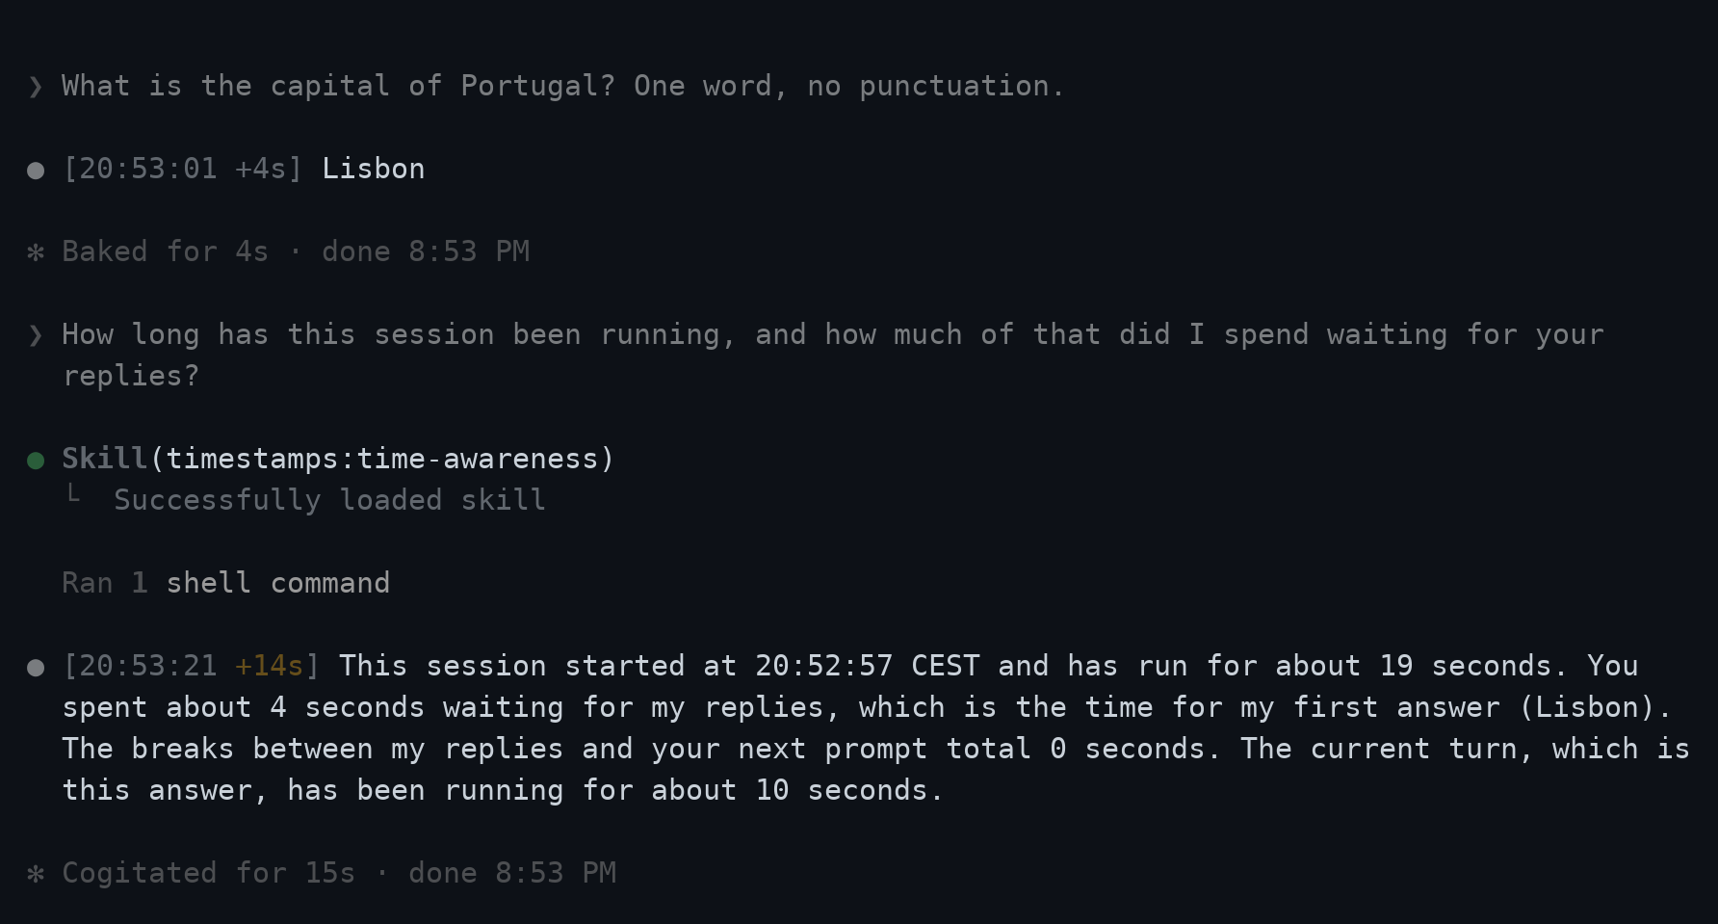Click the green bullet next to Skill
Screen dimensions: 1718x924
(x=36, y=461)
